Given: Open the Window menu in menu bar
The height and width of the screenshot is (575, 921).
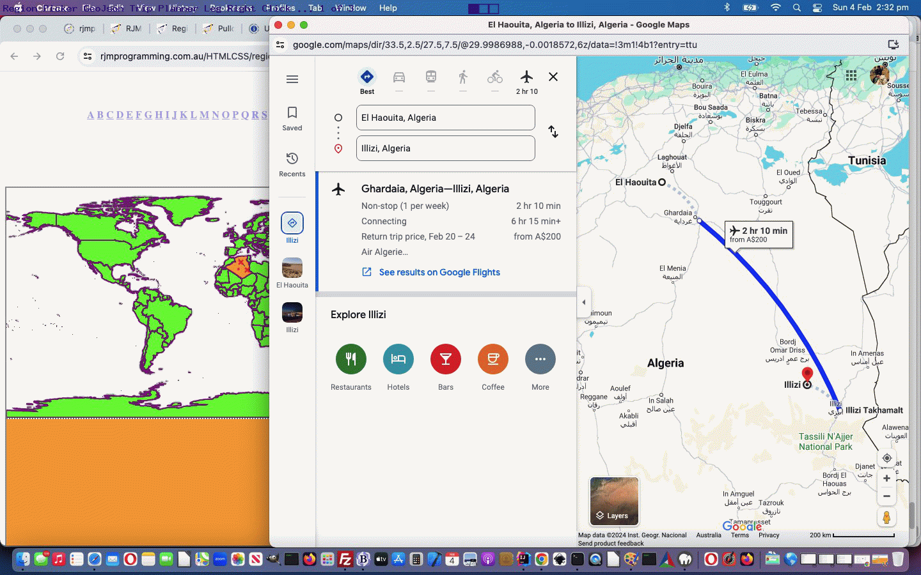Looking at the screenshot, I should tap(351, 8).
